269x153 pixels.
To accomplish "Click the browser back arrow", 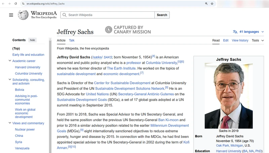I will click(x=3, y=4).
